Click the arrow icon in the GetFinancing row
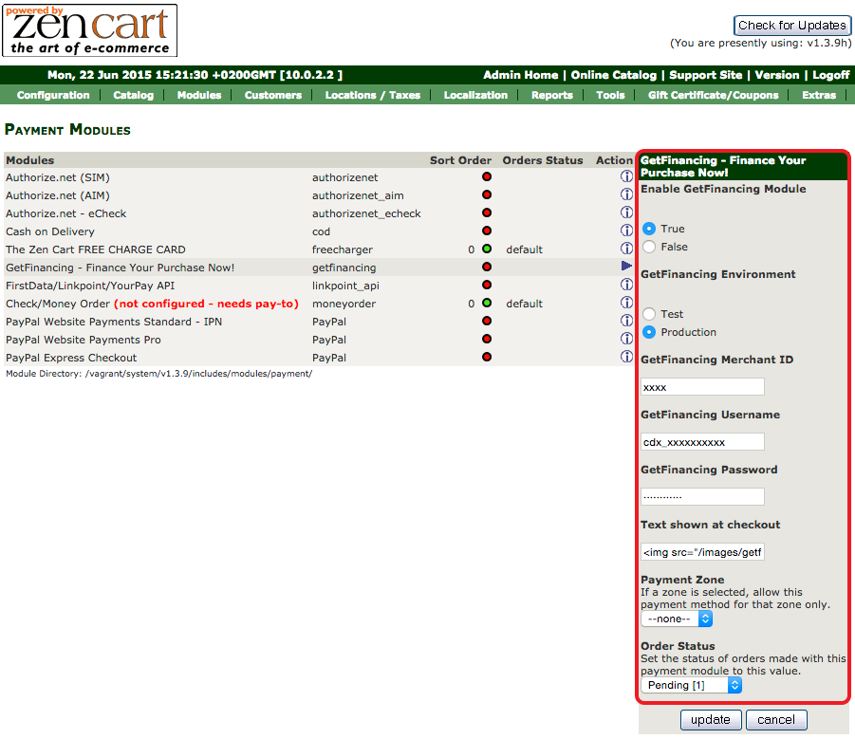 [x=626, y=266]
